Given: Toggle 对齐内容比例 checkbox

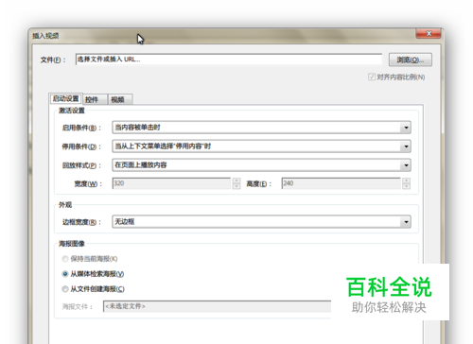Looking at the screenshot, I should (372, 77).
